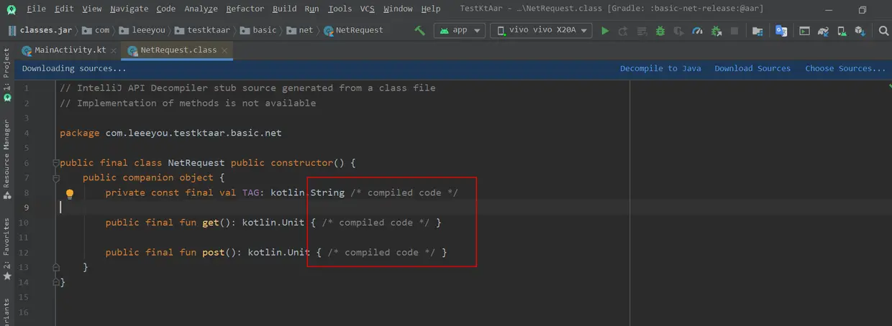The width and height of the screenshot is (892, 326).
Task: Open the Window menu
Action: (x=398, y=9)
